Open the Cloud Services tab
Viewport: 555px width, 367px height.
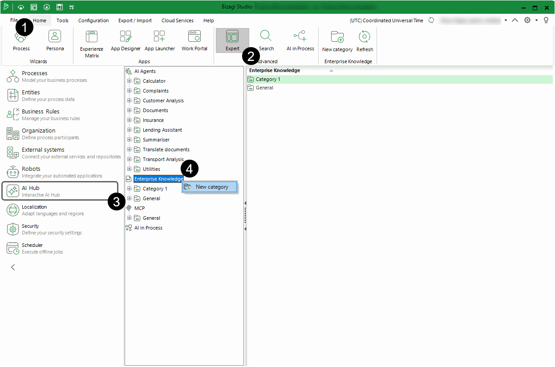pyautogui.click(x=177, y=20)
